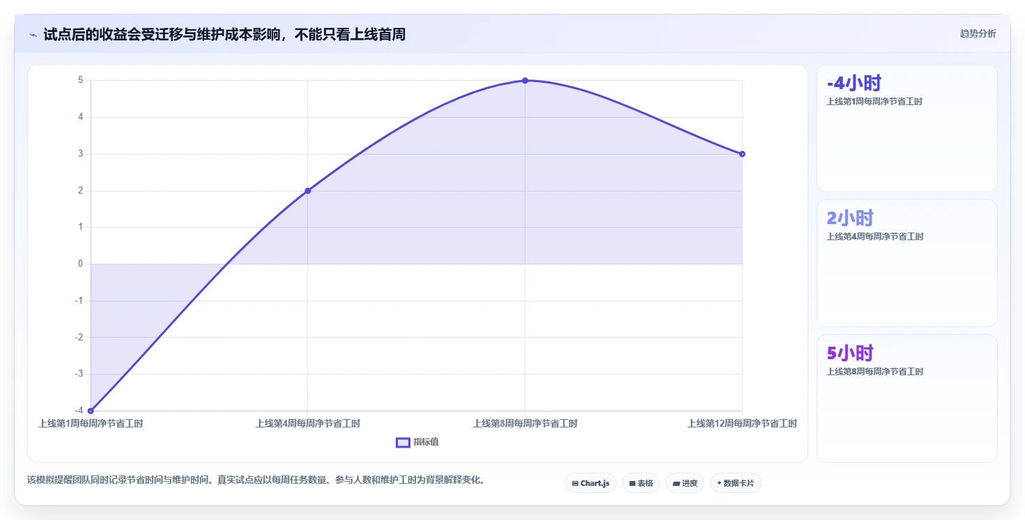
Task: Click the 上线第8周每周净节省工时 axis label
Action: pyautogui.click(x=525, y=423)
